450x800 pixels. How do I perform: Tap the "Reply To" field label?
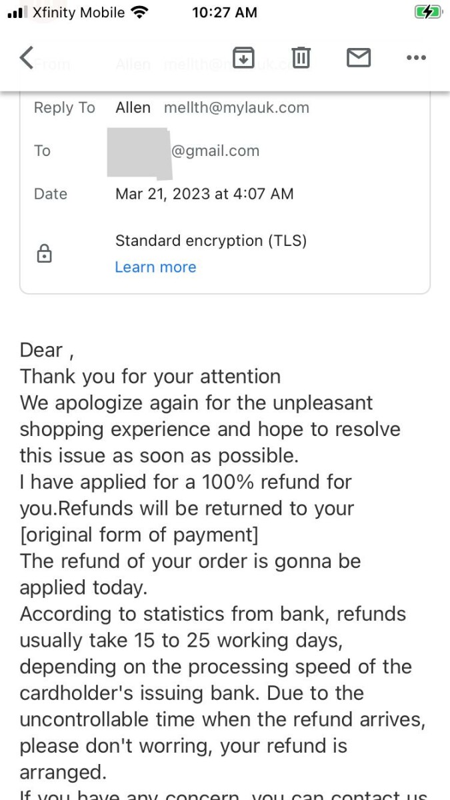coord(64,107)
